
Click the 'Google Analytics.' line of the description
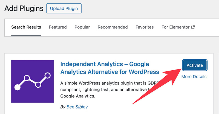pyautogui.click(x=77, y=96)
